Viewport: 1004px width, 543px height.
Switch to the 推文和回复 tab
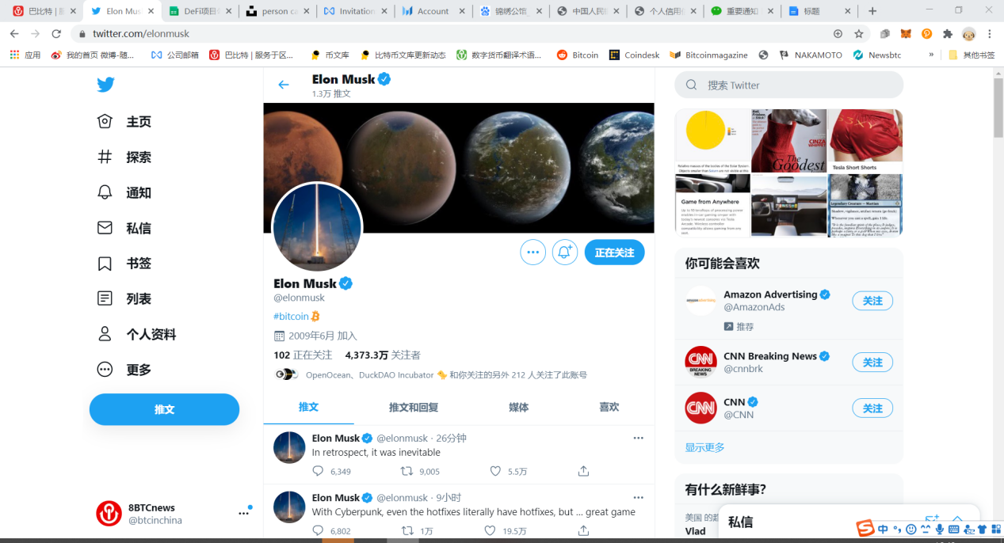tap(414, 407)
